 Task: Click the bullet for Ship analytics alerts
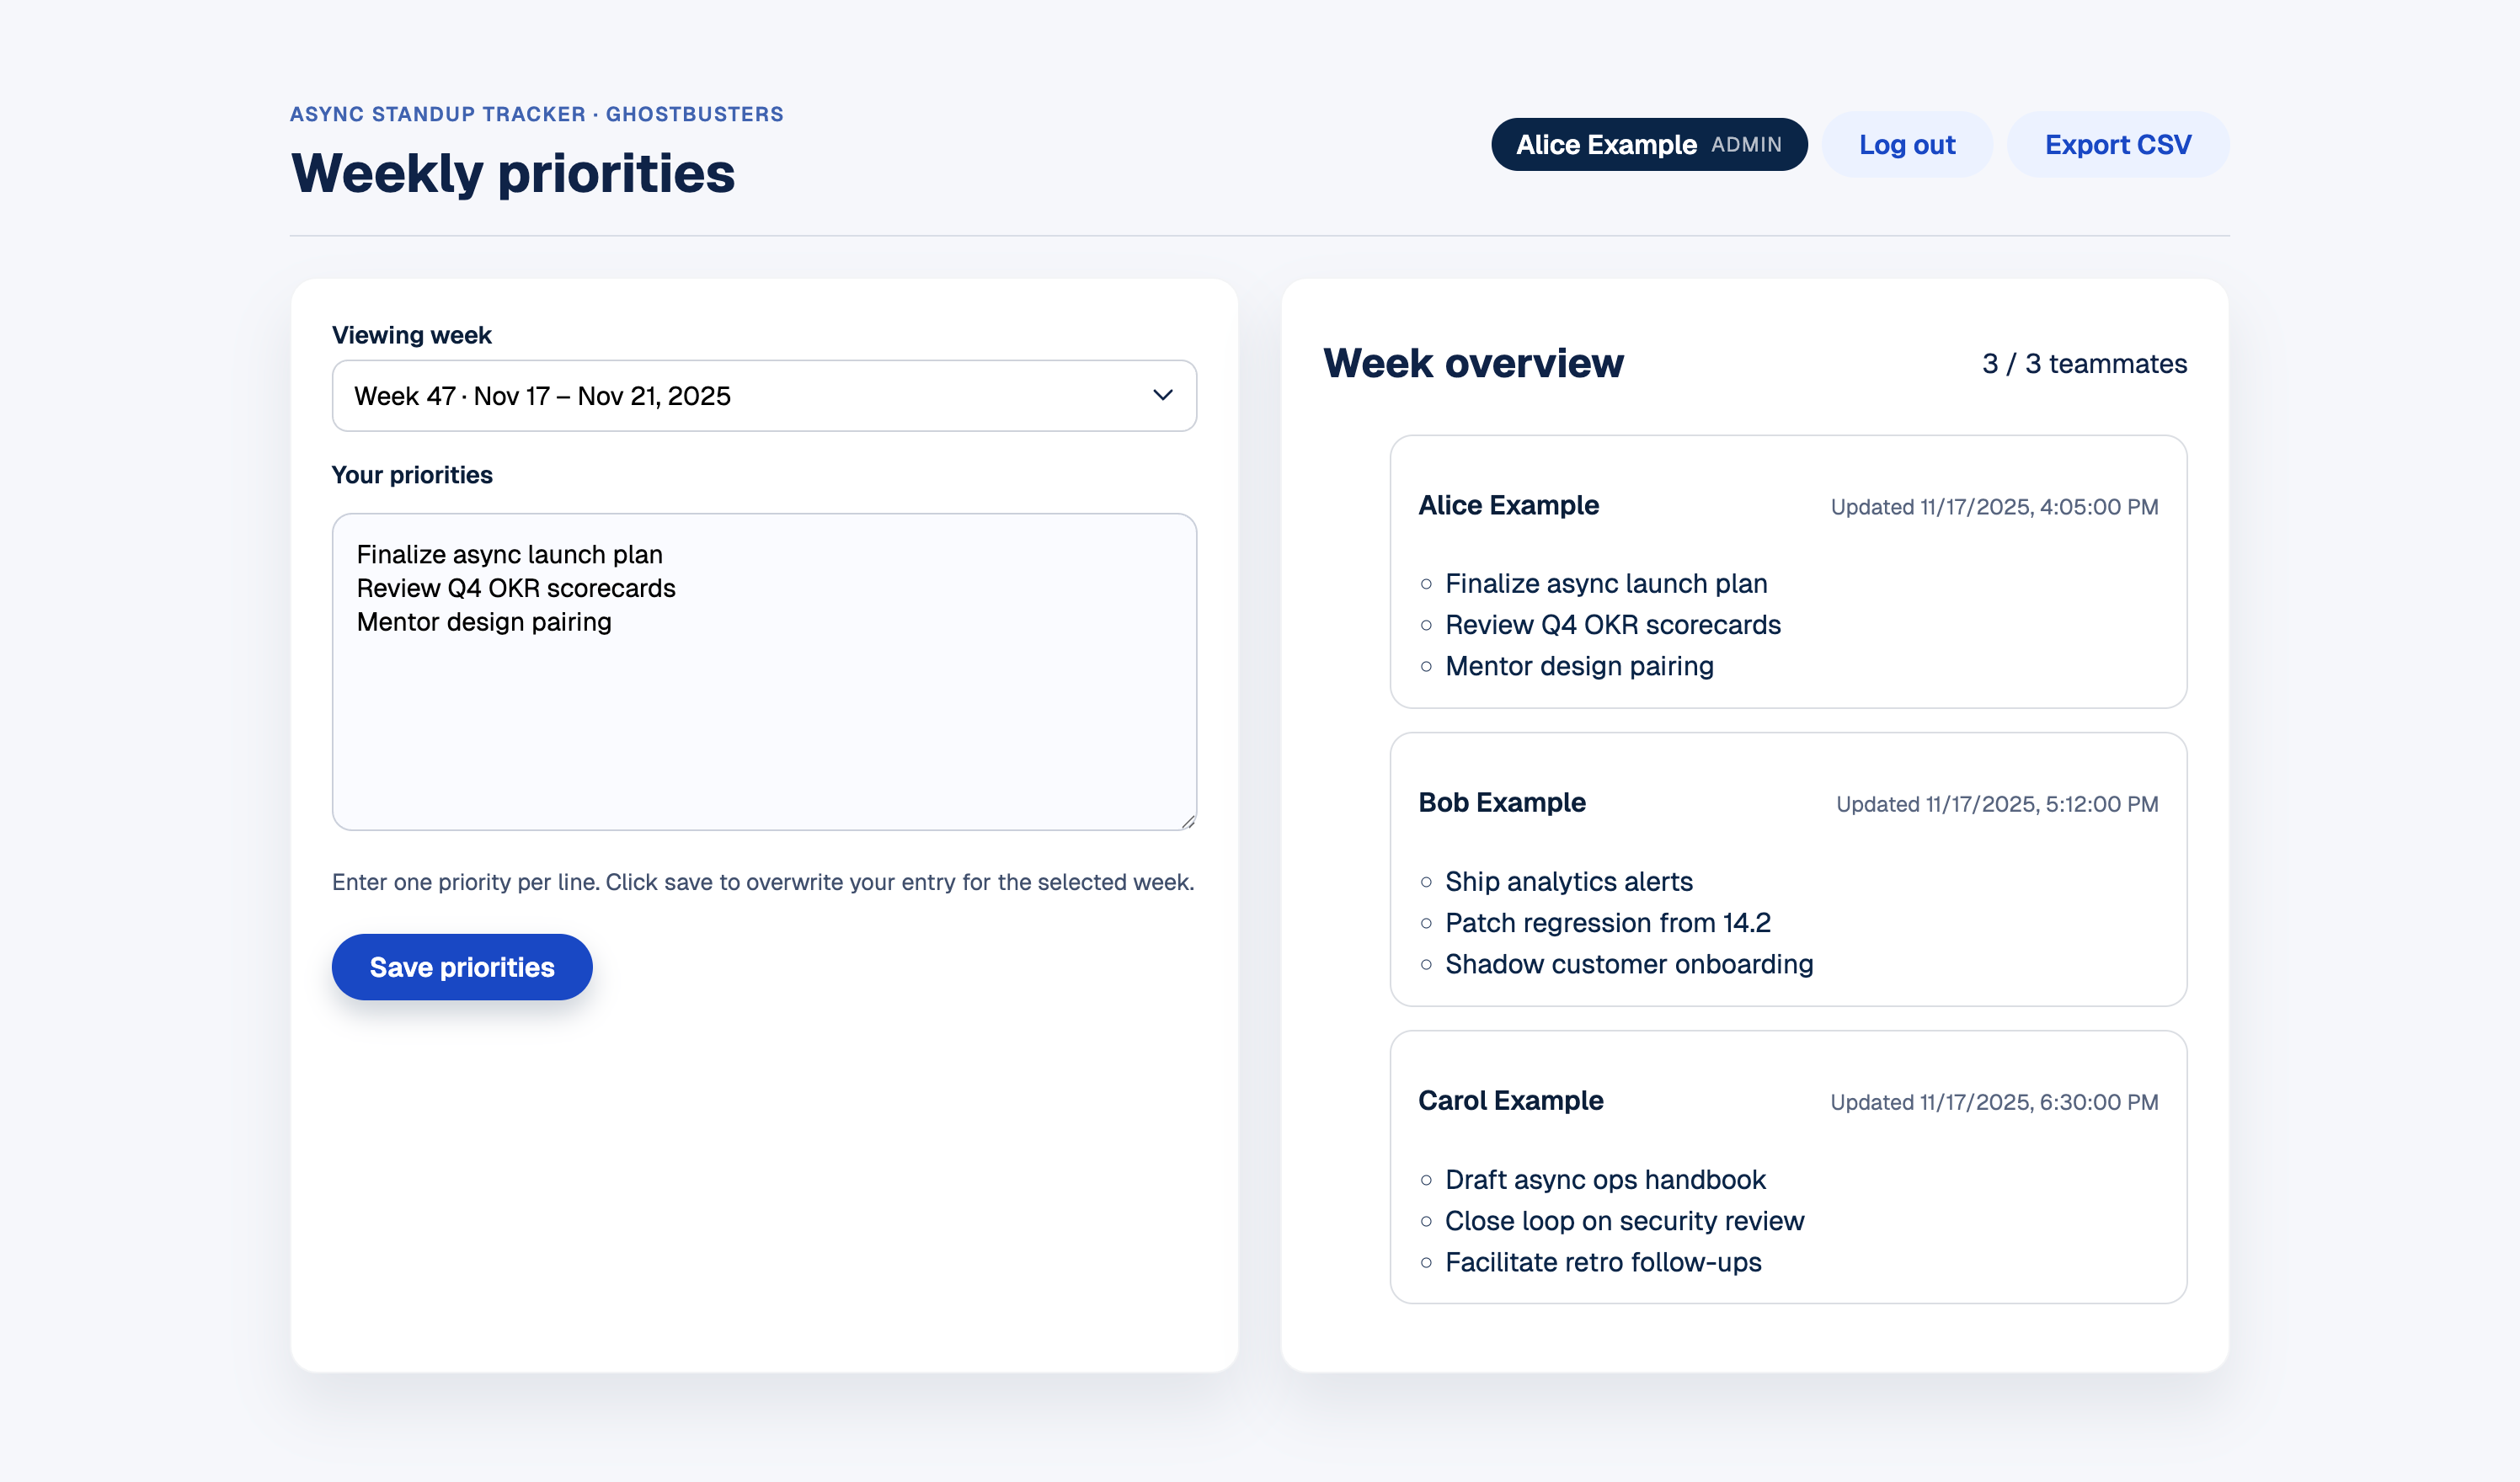tap(1424, 881)
